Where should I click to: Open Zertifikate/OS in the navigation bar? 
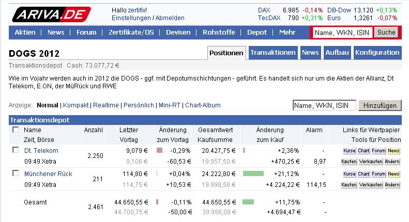coord(131,33)
